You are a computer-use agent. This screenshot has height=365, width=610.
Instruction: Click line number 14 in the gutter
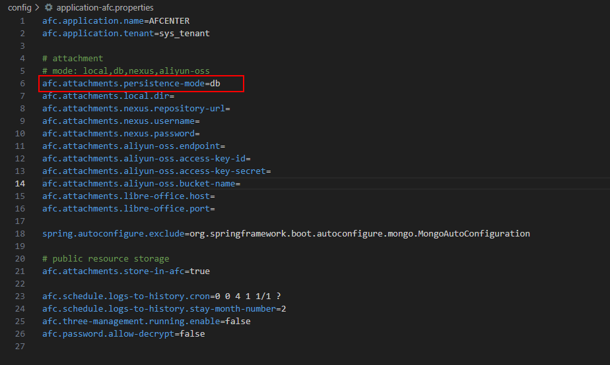20,184
